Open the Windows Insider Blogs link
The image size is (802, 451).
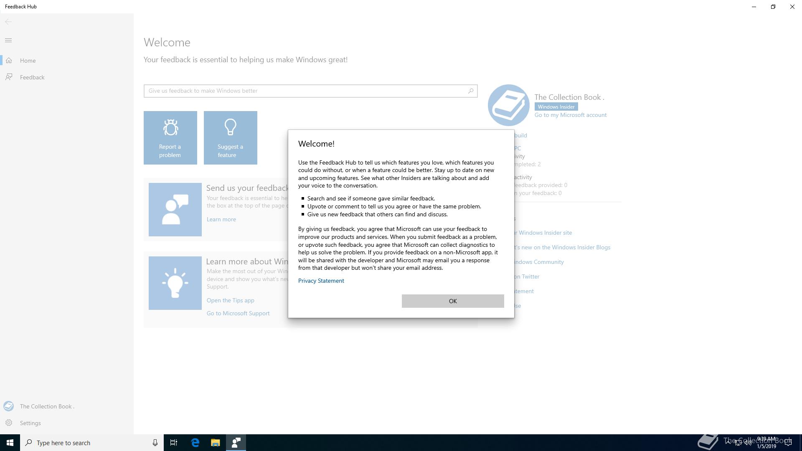coord(563,247)
